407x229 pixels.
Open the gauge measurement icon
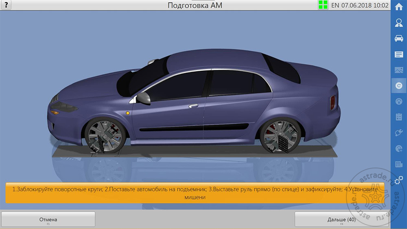(399, 101)
